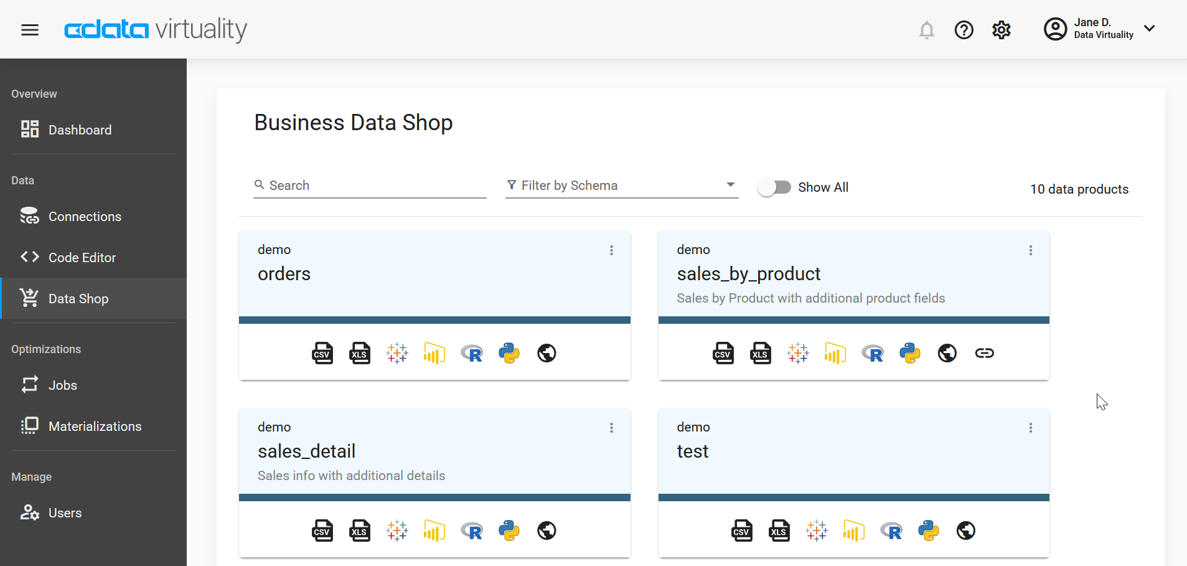Expand the Jane D. account menu
The height and width of the screenshot is (566, 1187).
click(1149, 29)
